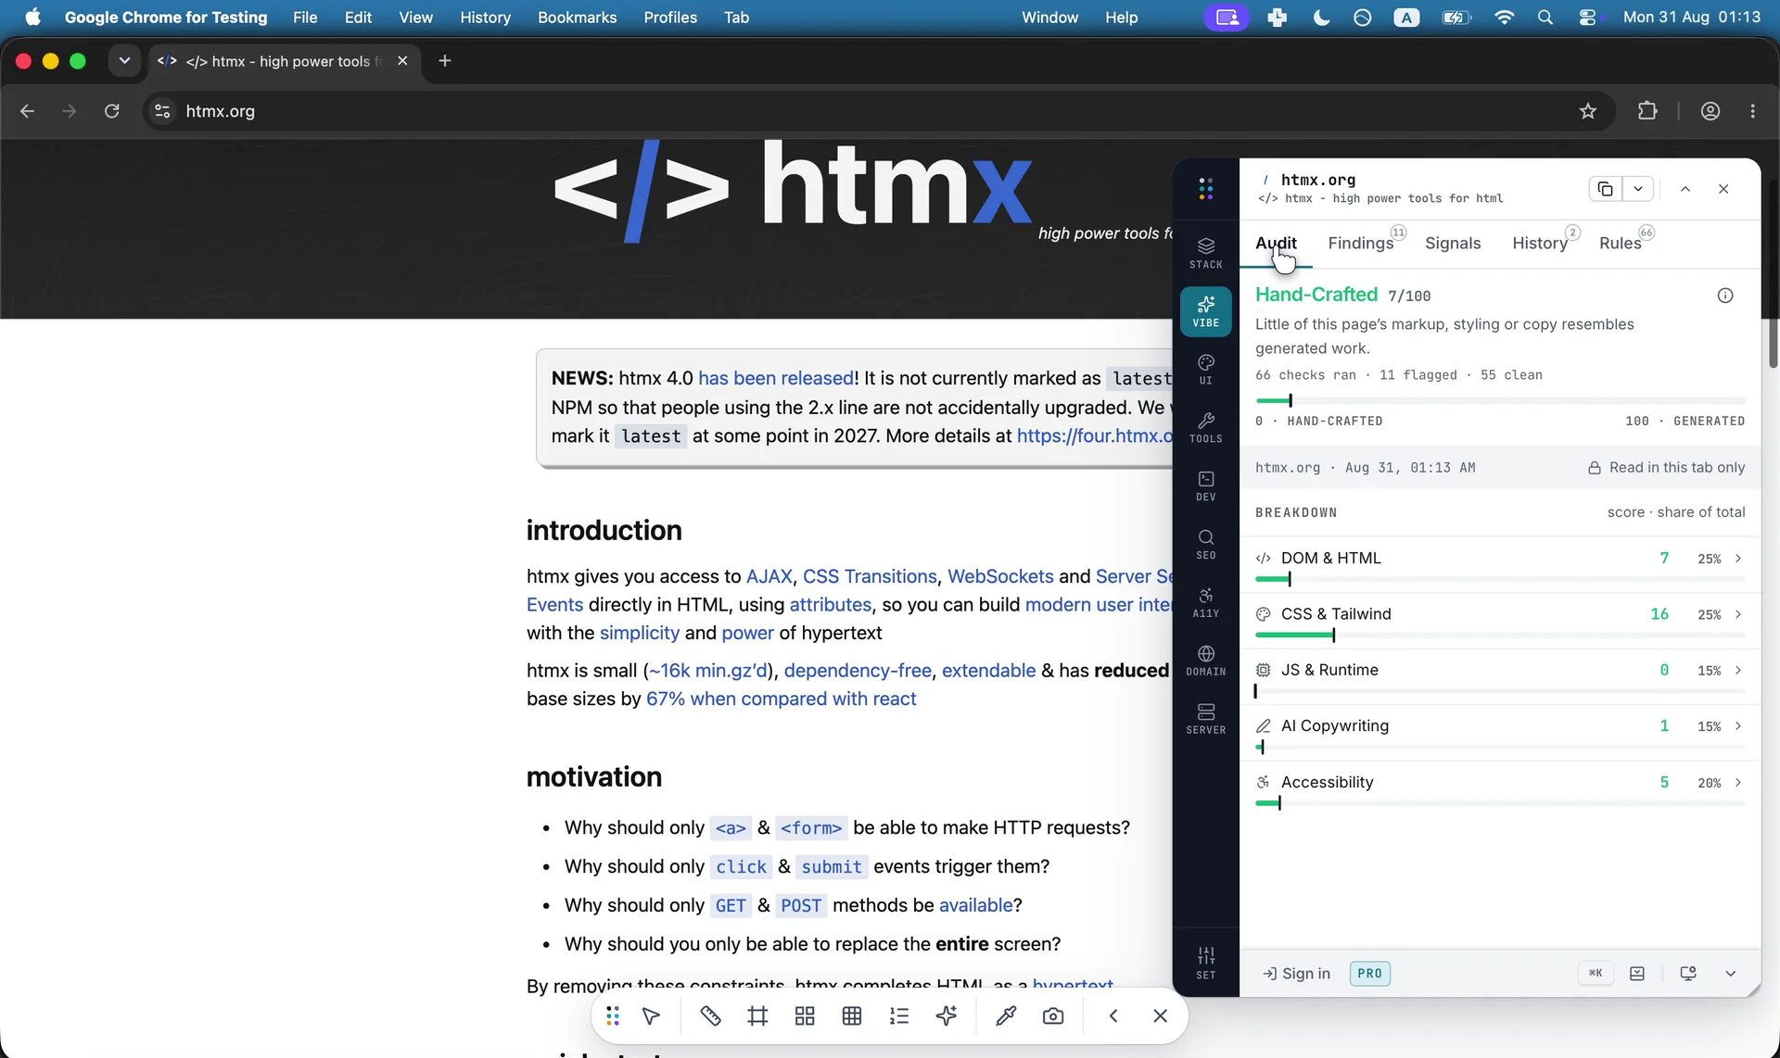Viewport: 1780px width, 1058px height.
Task: Follow the 'has been released' link
Action: (776, 378)
